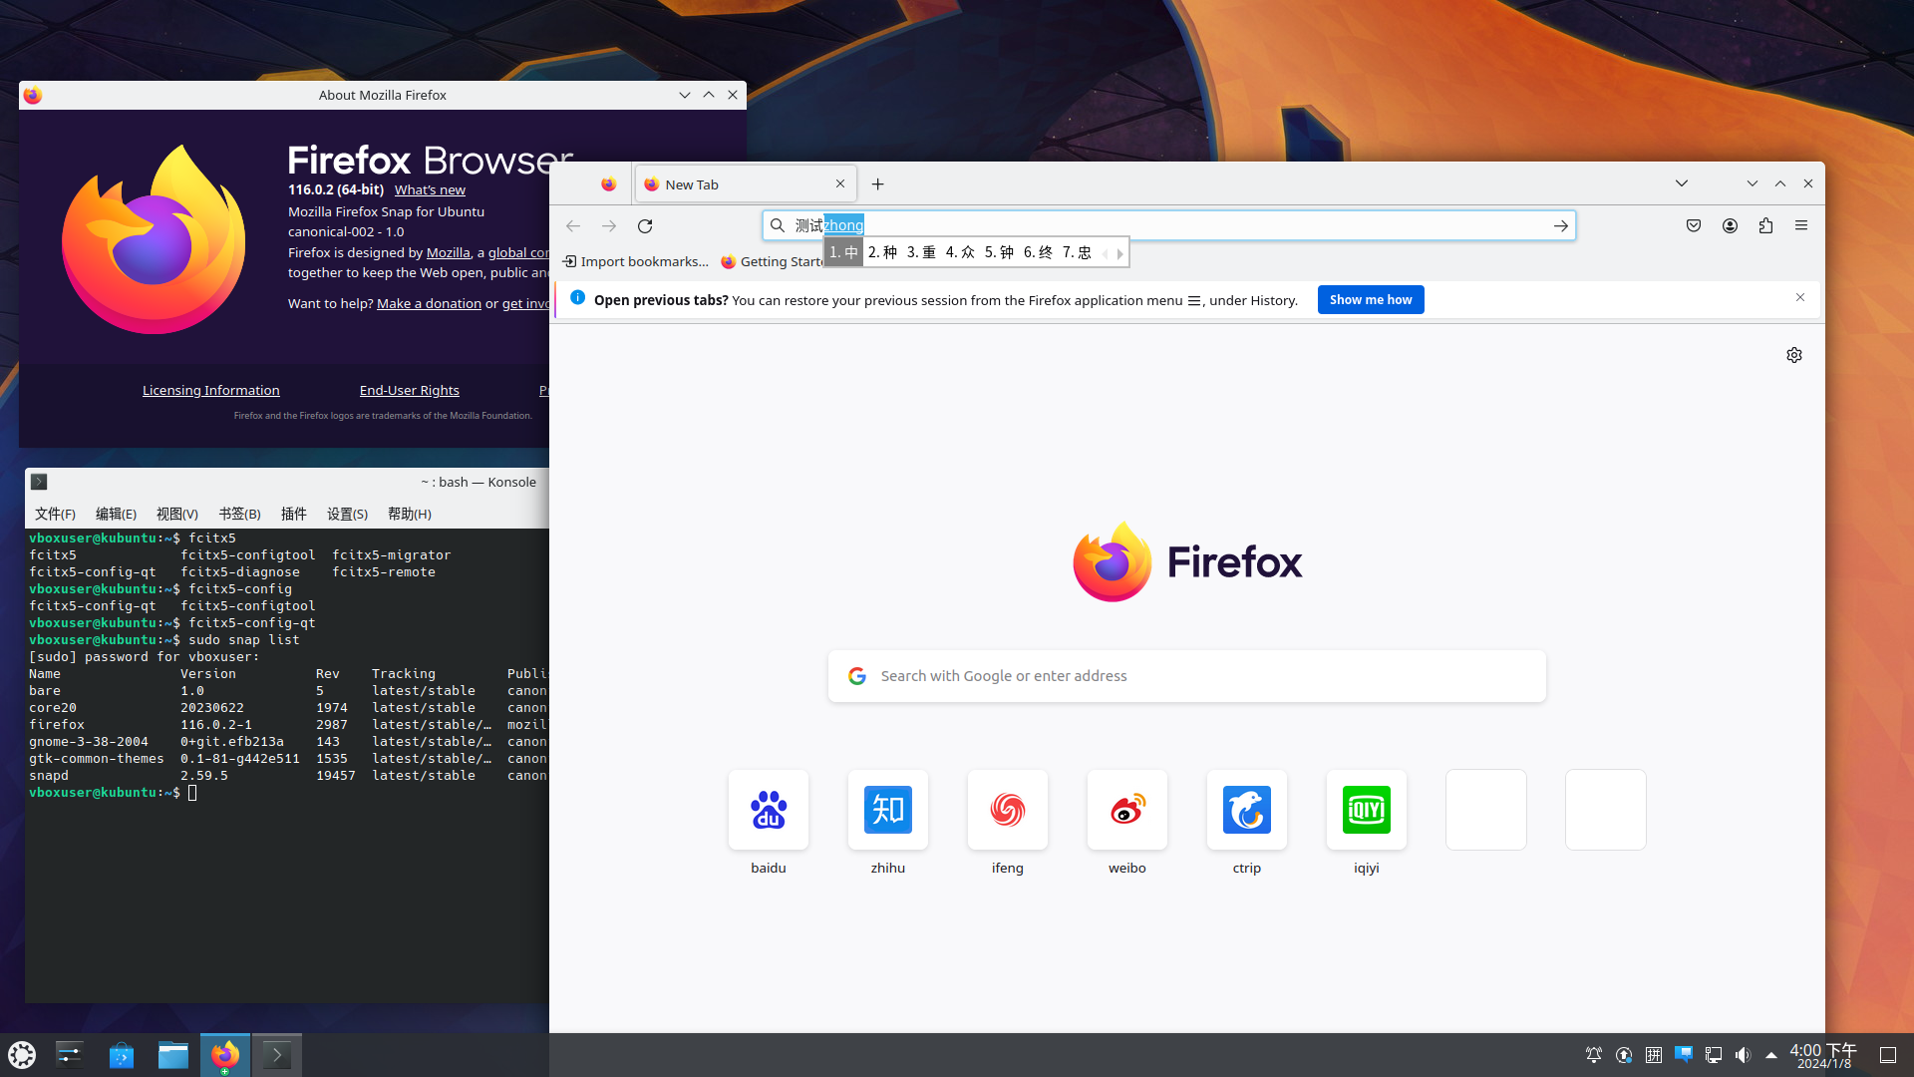1914x1077 pixels.
Task: Open software updates tray icon
Action: point(1624,1055)
